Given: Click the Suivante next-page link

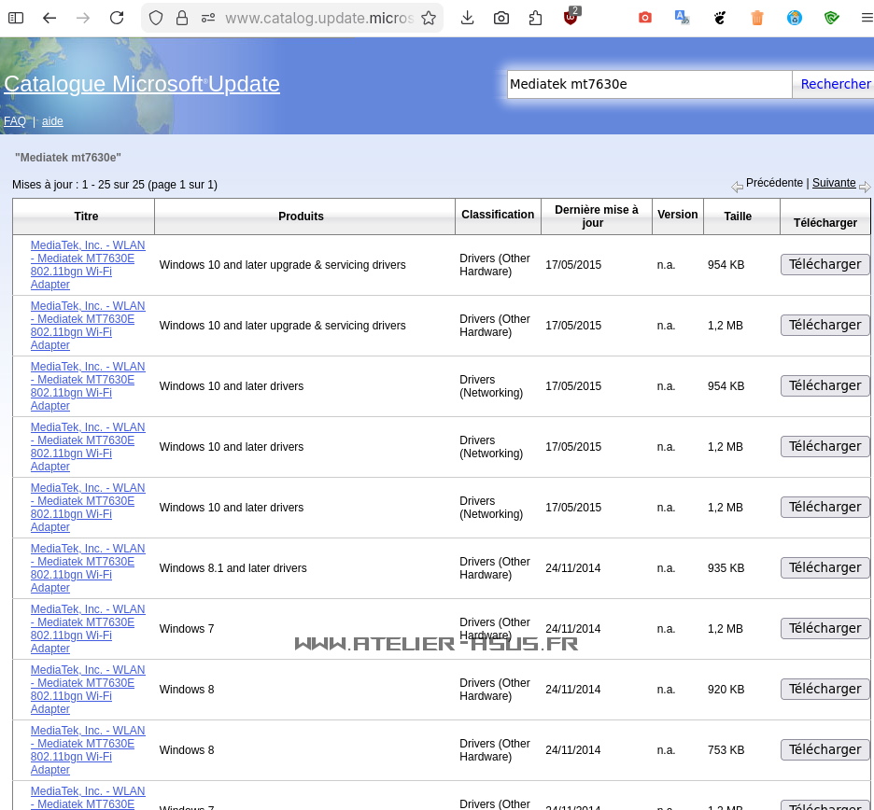Looking at the screenshot, I should 834,183.
